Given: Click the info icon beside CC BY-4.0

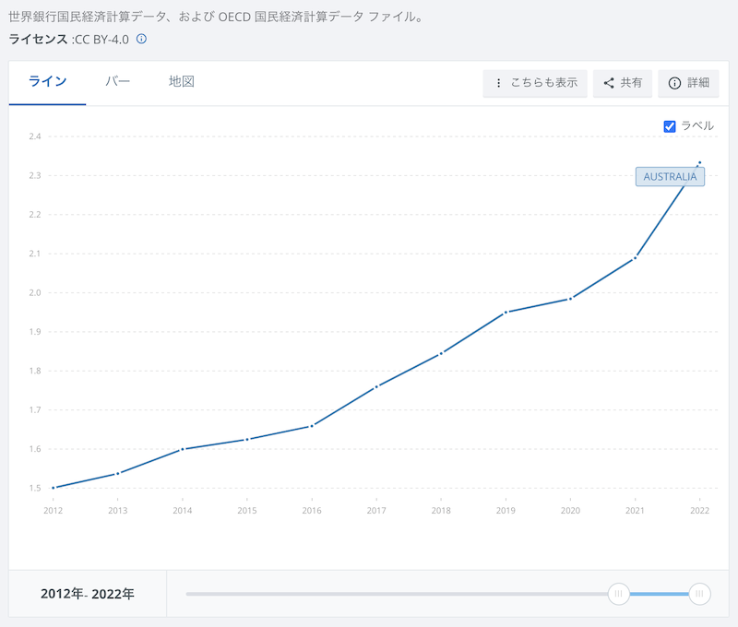Looking at the screenshot, I should click(x=142, y=39).
